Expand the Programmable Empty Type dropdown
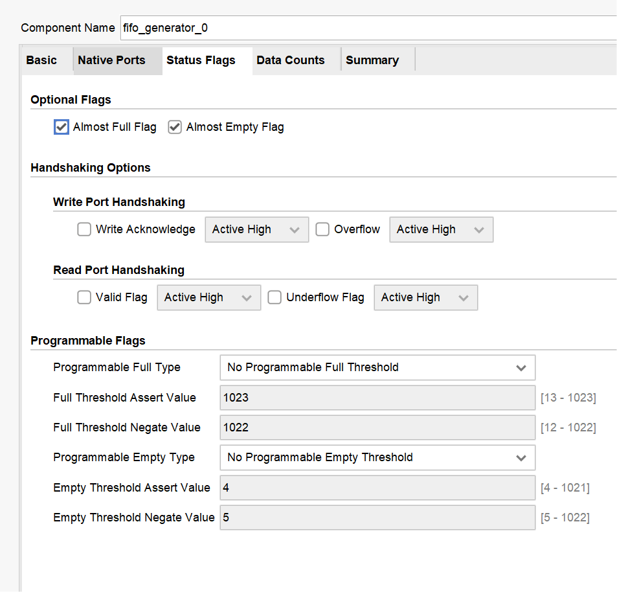 377,457
